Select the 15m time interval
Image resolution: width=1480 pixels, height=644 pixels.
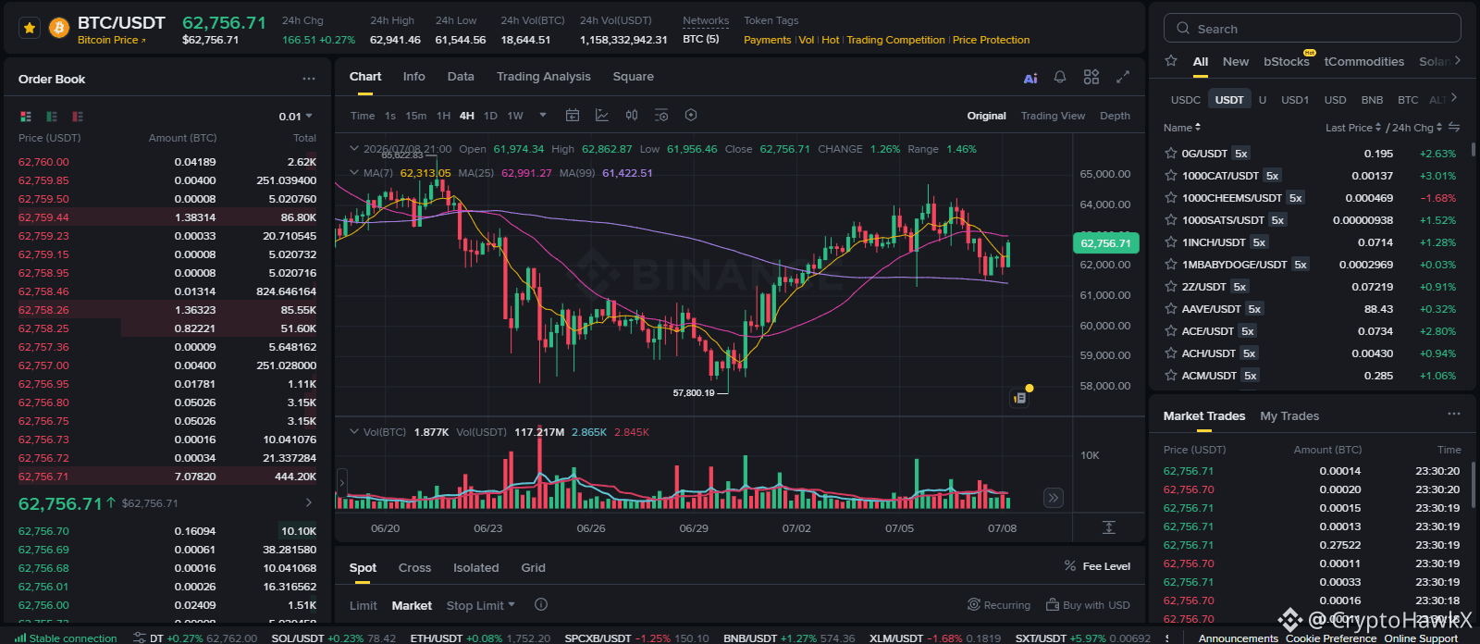416,116
